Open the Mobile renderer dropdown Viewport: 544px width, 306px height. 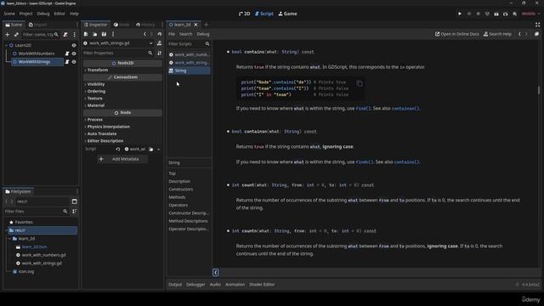pyautogui.click(x=530, y=14)
